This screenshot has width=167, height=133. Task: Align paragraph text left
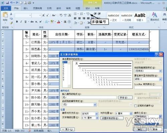(x=75, y=18)
